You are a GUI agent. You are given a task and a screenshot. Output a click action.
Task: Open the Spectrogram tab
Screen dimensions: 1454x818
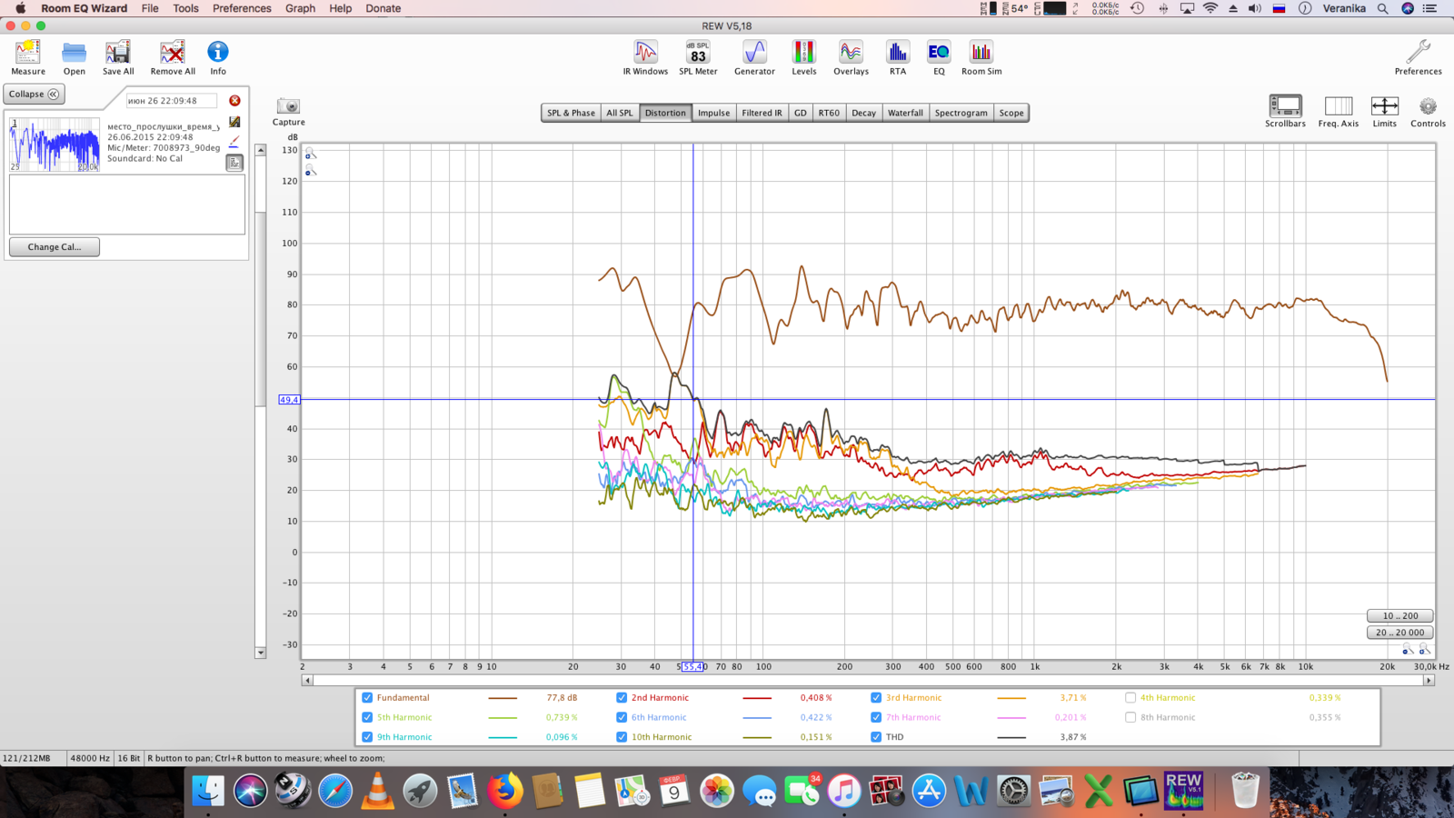tap(961, 113)
